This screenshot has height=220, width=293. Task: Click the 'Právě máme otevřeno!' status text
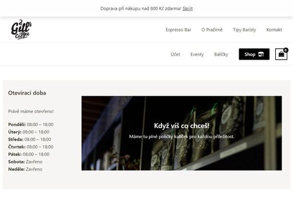[31, 111]
